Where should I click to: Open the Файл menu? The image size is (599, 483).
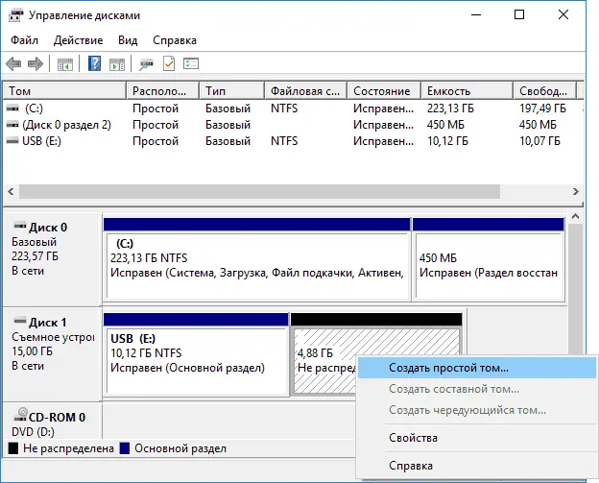pyautogui.click(x=24, y=40)
